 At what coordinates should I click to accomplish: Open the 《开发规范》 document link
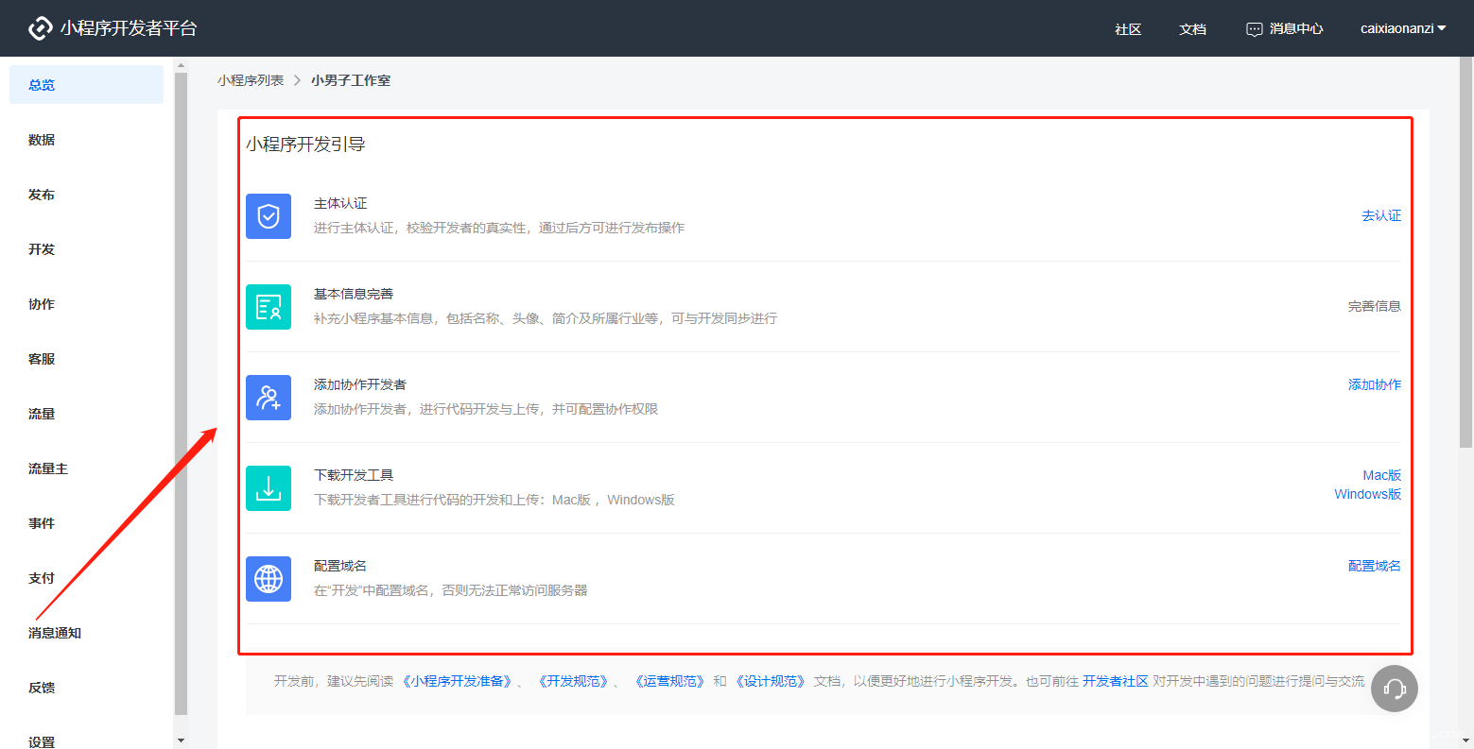(573, 679)
